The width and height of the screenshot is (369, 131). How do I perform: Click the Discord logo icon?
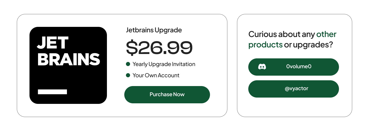click(x=262, y=67)
